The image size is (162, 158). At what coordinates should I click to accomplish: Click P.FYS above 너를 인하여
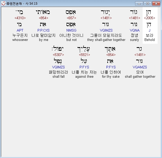pos(111,67)
